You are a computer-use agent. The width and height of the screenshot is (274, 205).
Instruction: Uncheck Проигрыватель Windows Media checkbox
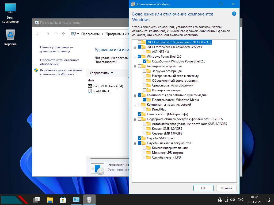145,100
